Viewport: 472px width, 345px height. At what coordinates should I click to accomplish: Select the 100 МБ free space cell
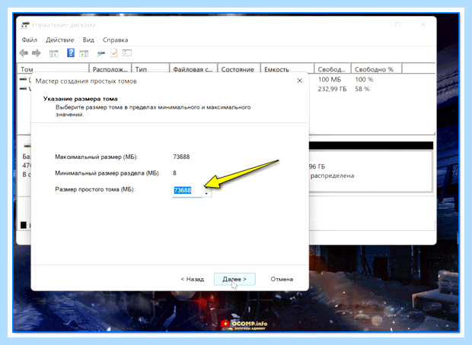coord(330,80)
